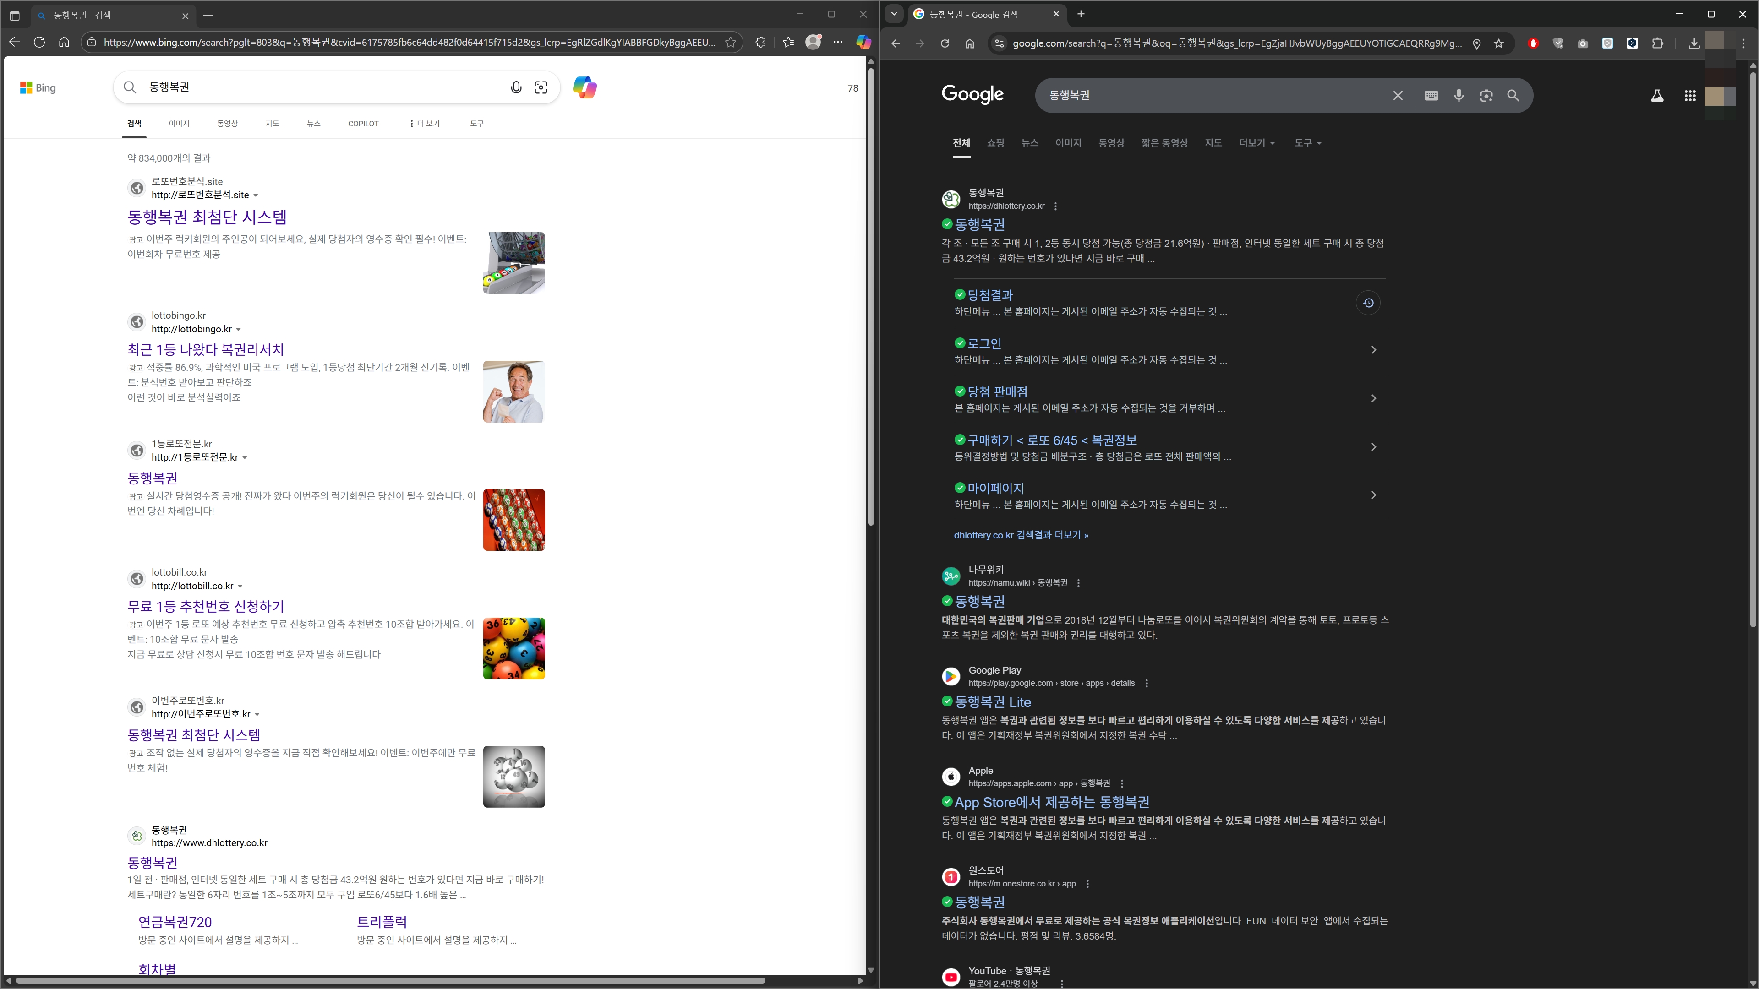
Task: Open the 연금복권720 sitelink on Bing
Action: tap(175, 922)
